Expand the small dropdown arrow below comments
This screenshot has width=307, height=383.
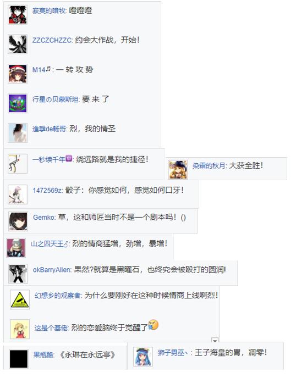click(215, 340)
